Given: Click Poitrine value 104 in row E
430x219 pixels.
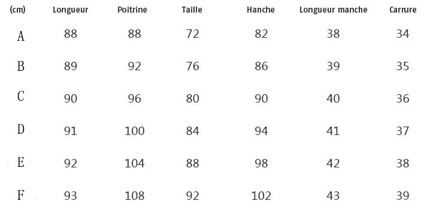Looking at the screenshot, I should click(135, 163).
